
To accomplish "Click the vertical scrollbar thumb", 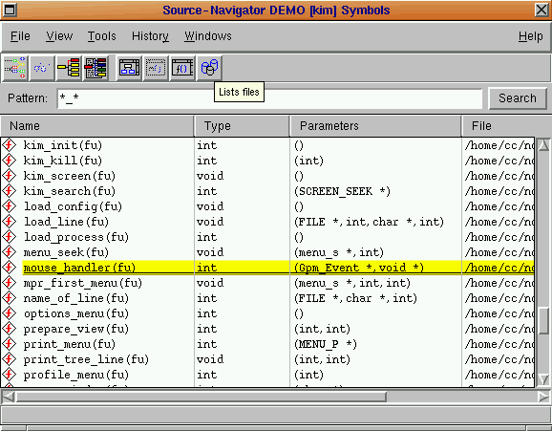I will 543,321.
